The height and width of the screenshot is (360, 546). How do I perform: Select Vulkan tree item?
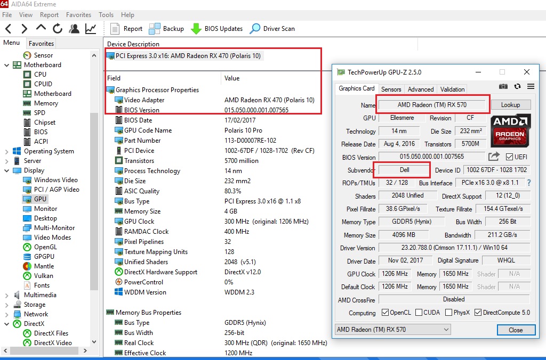click(x=38, y=276)
